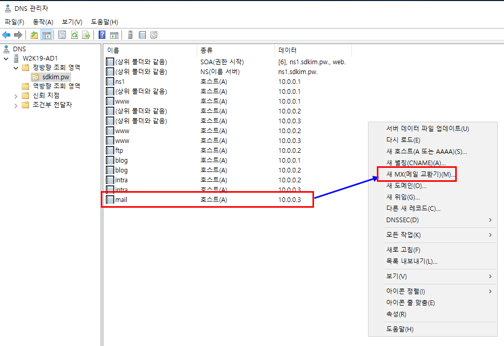Viewport: 504px width, 346px height.
Task: Click the sdkim.pw zone folder icon
Action: click(35, 77)
